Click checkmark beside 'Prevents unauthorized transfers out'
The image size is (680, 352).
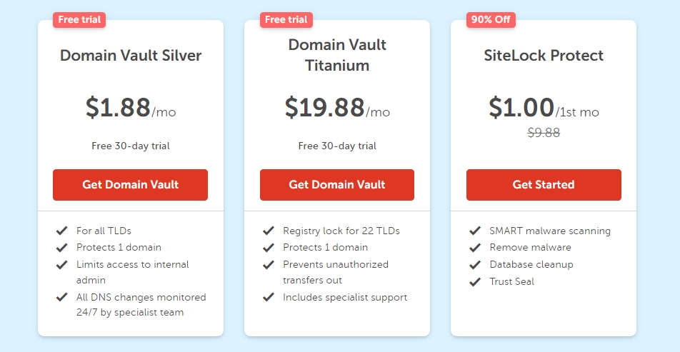(x=269, y=265)
